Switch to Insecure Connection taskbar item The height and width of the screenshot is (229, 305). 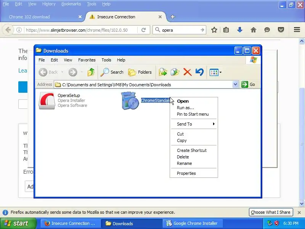coord(71,223)
